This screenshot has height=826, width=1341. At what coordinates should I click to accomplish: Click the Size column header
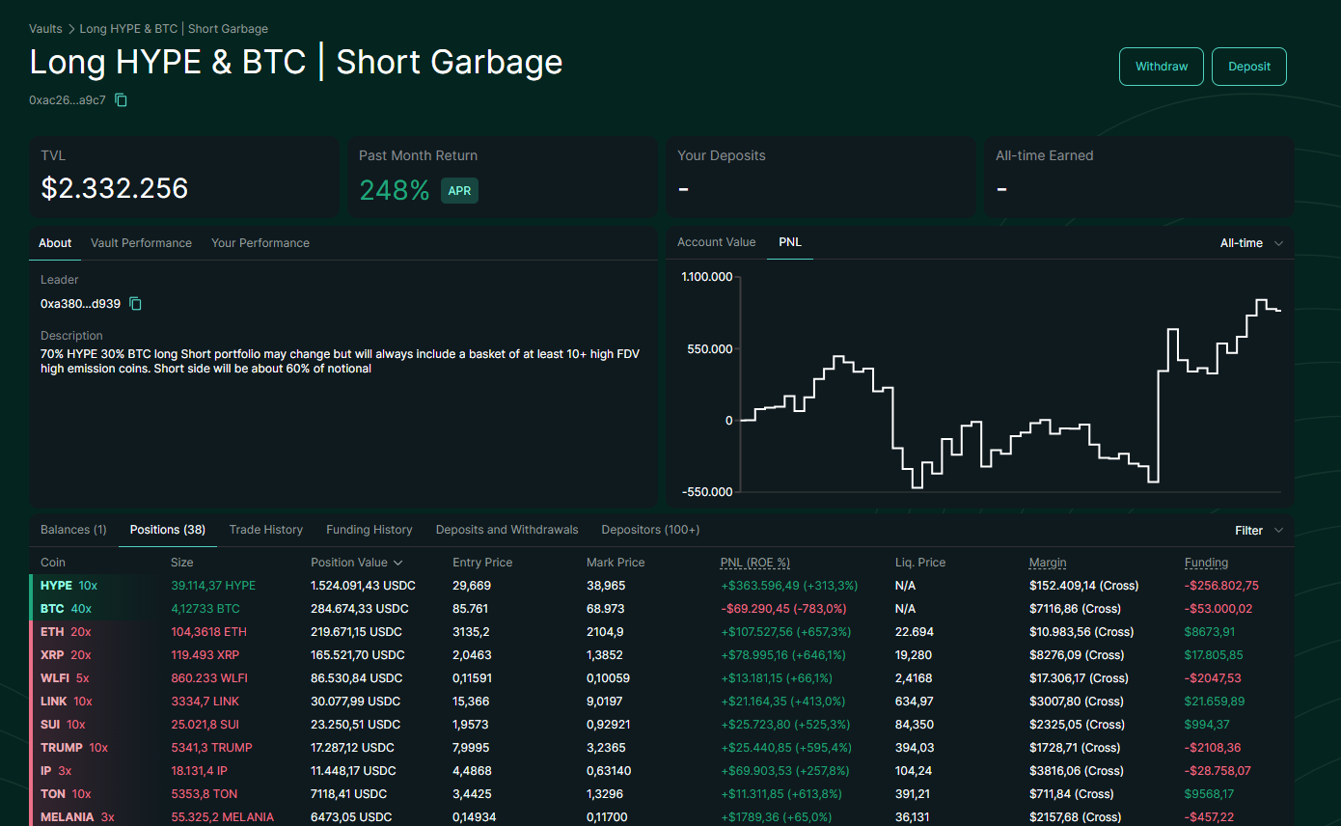(x=182, y=563)
